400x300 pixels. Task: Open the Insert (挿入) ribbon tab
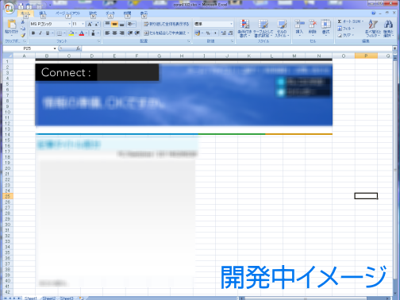click(x=43, y=13)
